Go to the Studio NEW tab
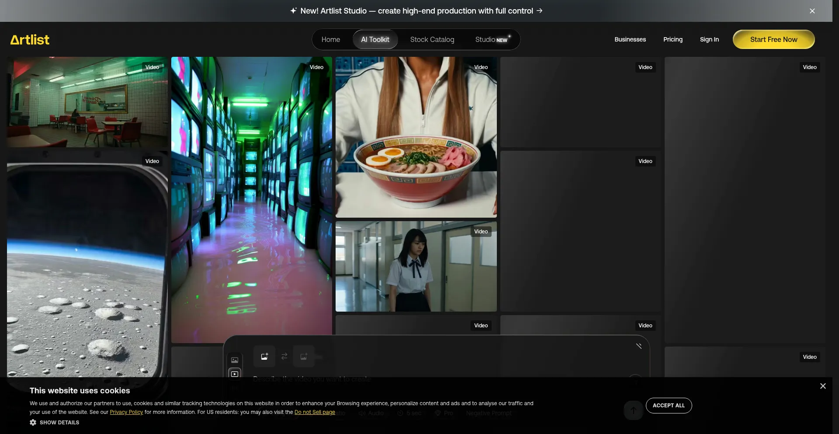The height and width of the screenshot is (434, 839). [492, 39]
